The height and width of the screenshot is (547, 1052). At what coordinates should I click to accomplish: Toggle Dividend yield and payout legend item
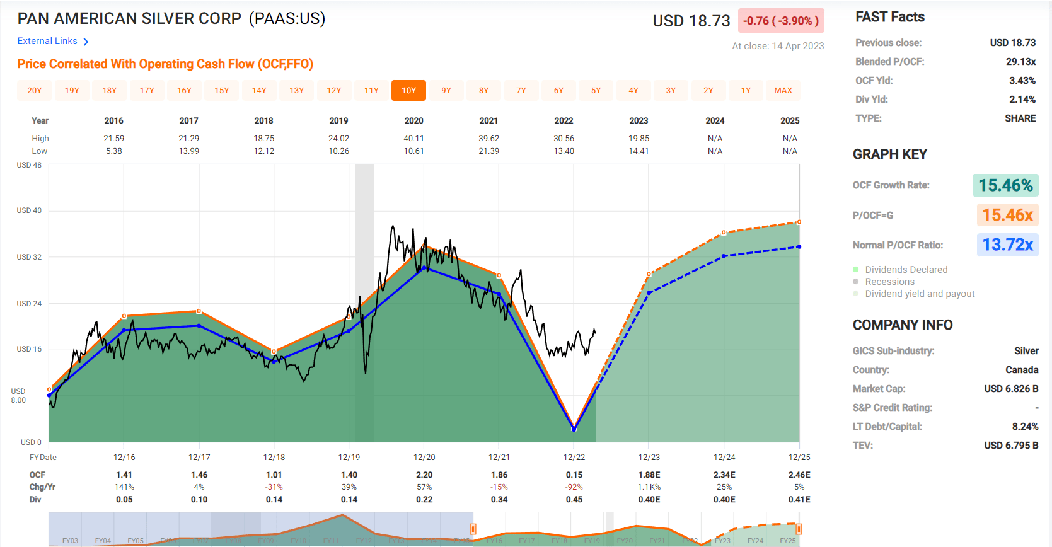pos(914,294)
